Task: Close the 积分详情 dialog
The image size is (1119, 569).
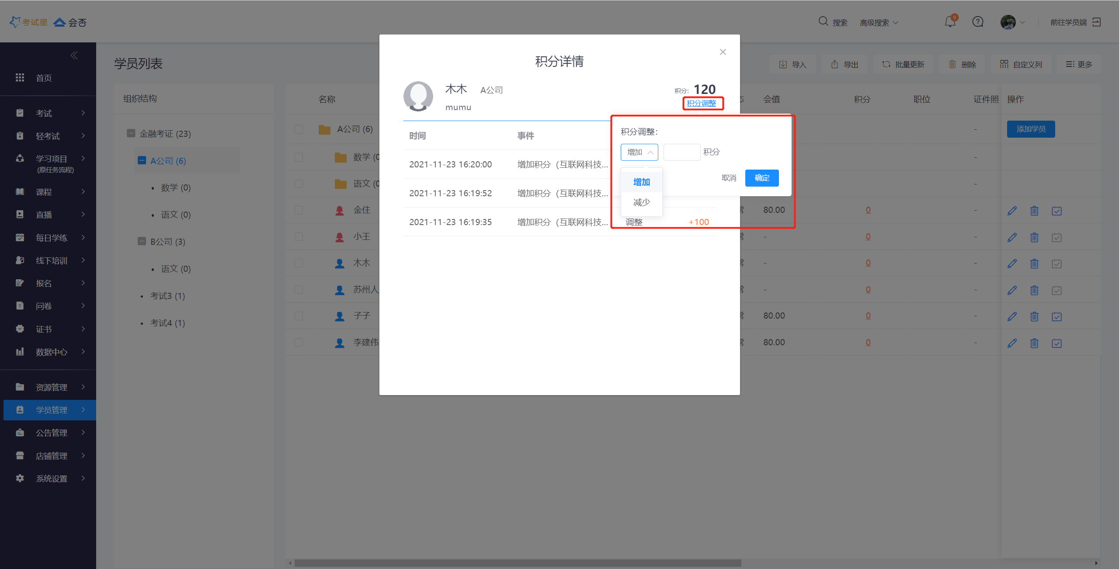Action: (723, 52)
